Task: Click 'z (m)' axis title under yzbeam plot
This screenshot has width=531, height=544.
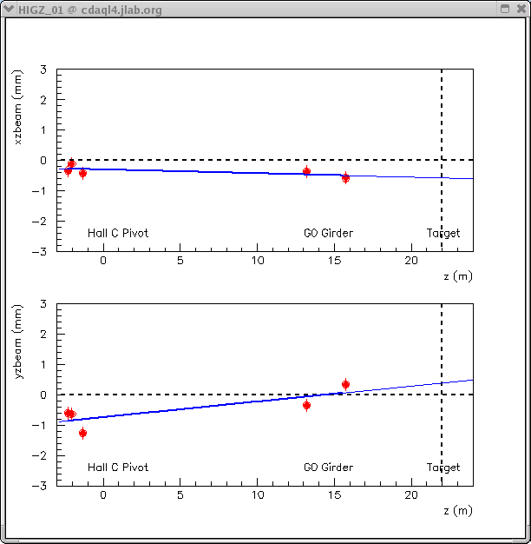Action: pyautogui.click(x=458, y=511)
